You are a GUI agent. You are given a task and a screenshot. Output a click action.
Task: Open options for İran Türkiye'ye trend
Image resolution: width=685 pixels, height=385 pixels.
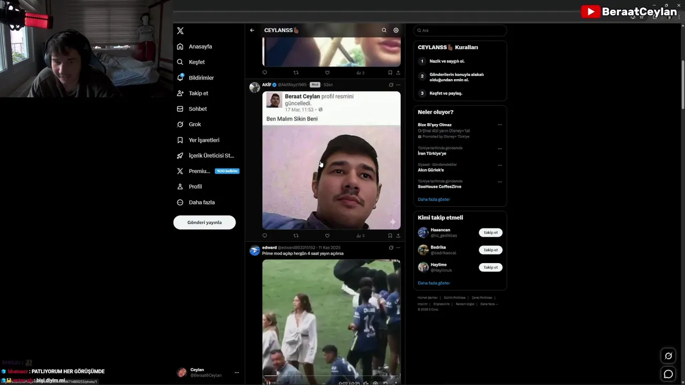(500, 149)
